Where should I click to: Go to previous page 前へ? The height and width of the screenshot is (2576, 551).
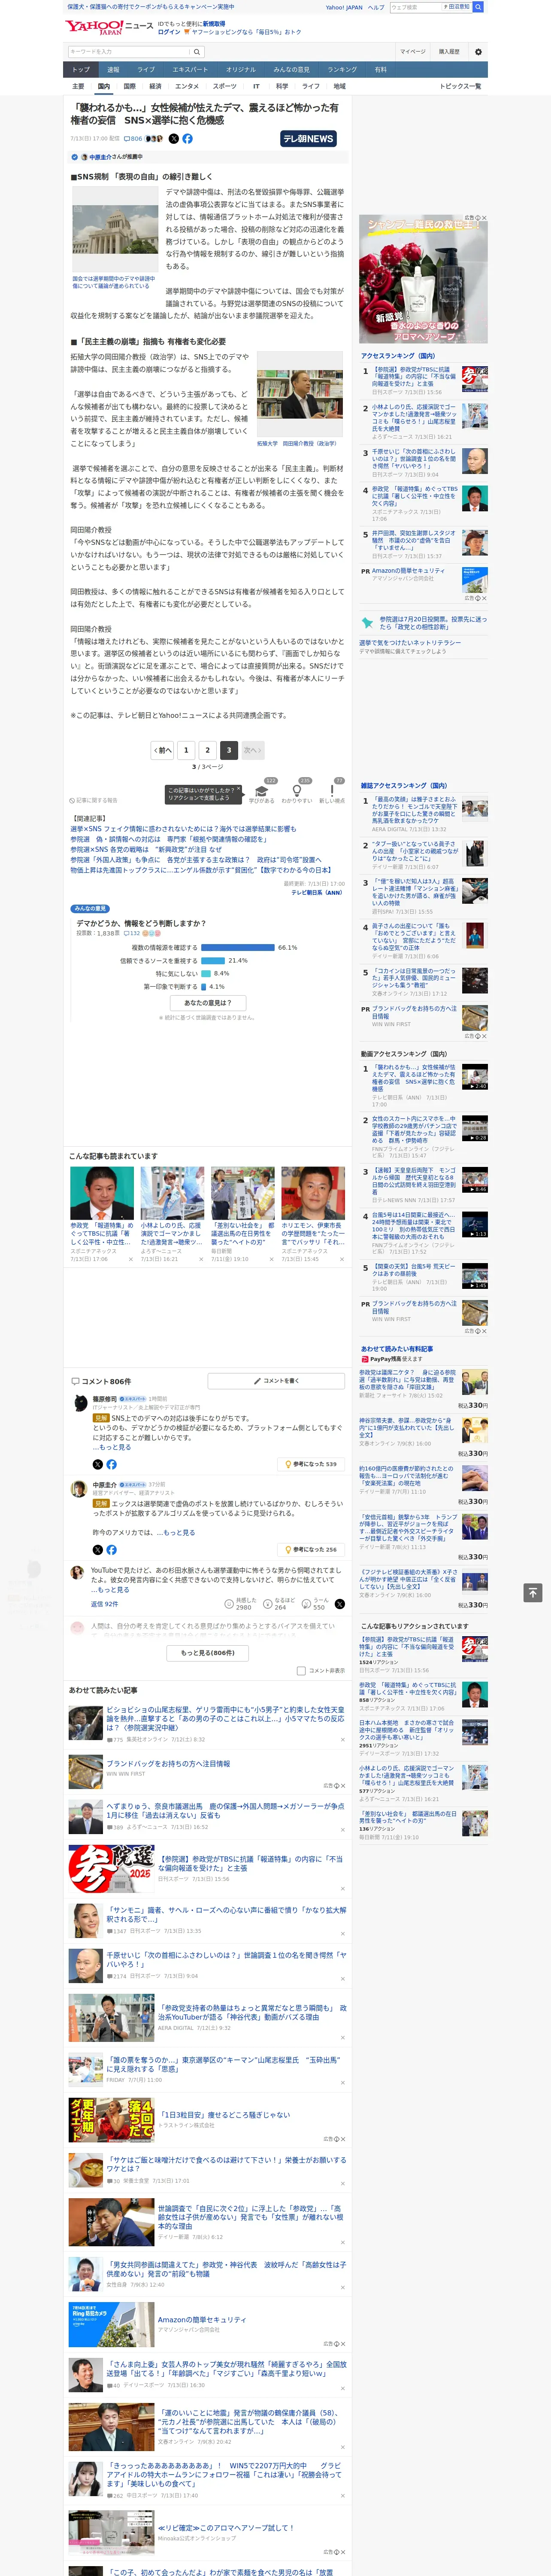click(x=163, y=750)
